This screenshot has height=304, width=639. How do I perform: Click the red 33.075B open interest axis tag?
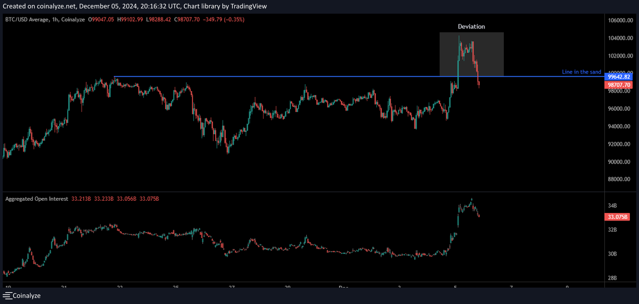(x=618, y=217)
